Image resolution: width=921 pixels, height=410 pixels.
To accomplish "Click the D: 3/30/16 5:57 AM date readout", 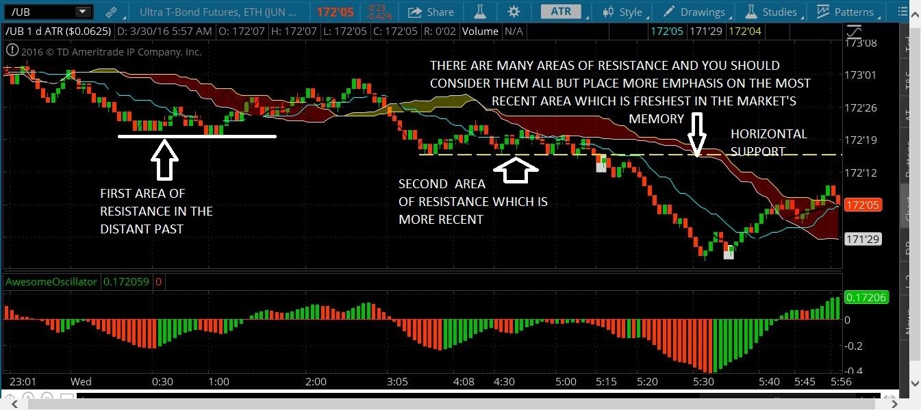I will click(164, 31).
